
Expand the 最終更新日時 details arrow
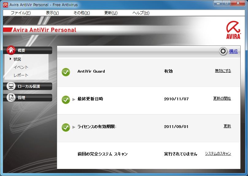coord(74,99)
